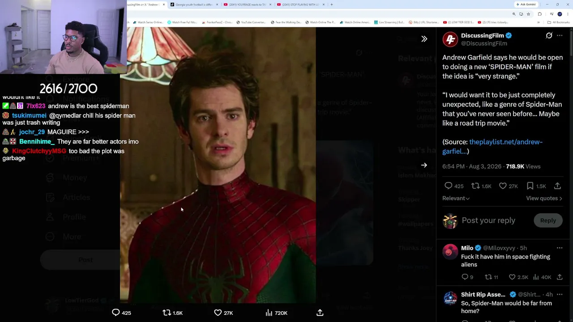
Task: Open the Watch Series Online bookmark
Action: [x=148, y=22]
